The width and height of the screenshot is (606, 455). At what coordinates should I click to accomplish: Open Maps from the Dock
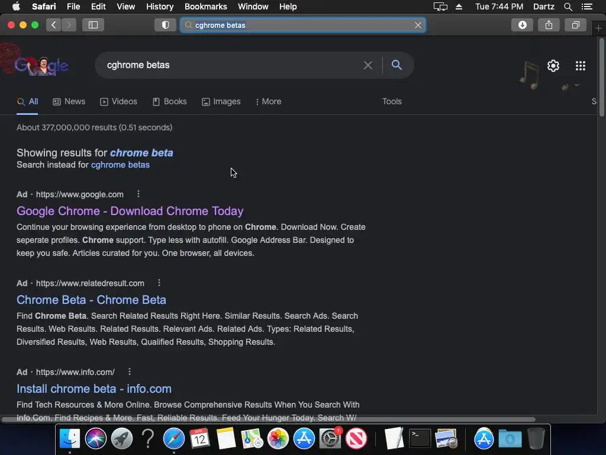pos(252,439)
